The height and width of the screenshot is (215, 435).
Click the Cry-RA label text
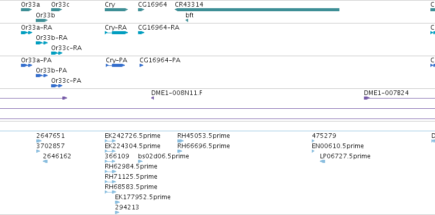click(116, 28)
